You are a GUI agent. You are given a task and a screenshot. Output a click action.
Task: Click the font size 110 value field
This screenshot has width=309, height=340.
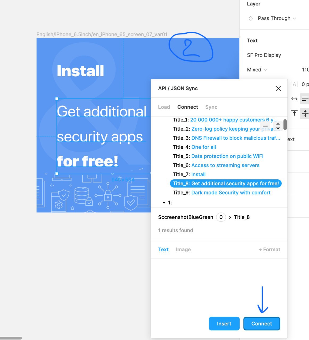tap(306, 70)
